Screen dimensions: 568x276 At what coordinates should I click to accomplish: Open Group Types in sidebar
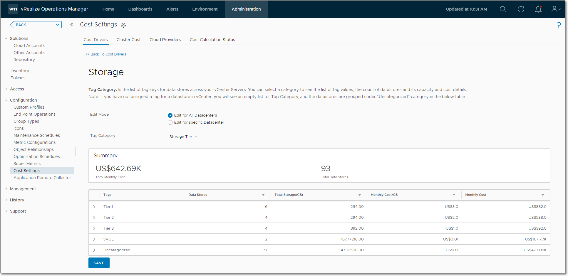26,121
